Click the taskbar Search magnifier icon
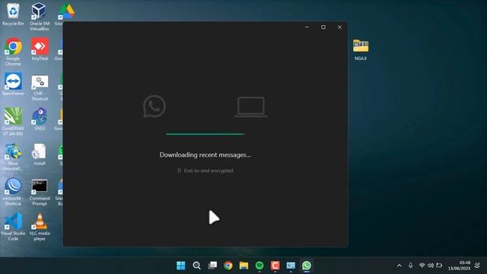This screenshot has height=274, width=487. [x=196, y=266]
